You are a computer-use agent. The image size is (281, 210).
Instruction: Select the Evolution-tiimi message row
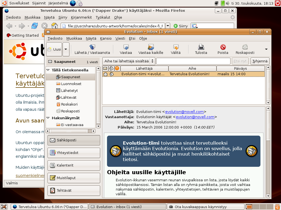[184, 74]
